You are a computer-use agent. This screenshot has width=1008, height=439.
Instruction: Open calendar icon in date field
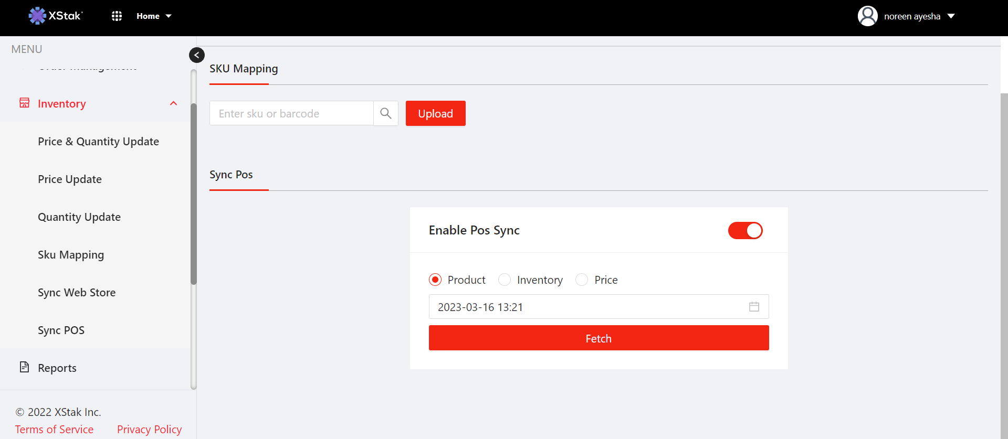click(x=754, y=307)
